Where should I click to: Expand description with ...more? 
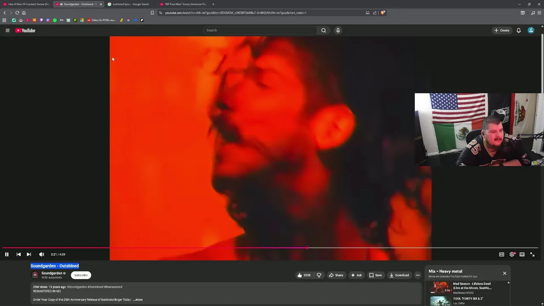pyautogui.click(x=138, y=300)
